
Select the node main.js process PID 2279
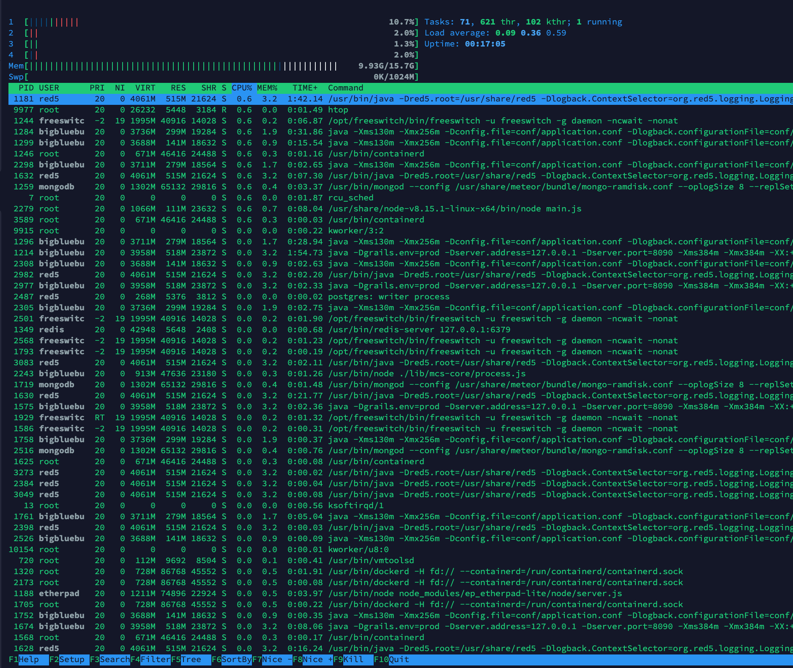tap(401, 209)
